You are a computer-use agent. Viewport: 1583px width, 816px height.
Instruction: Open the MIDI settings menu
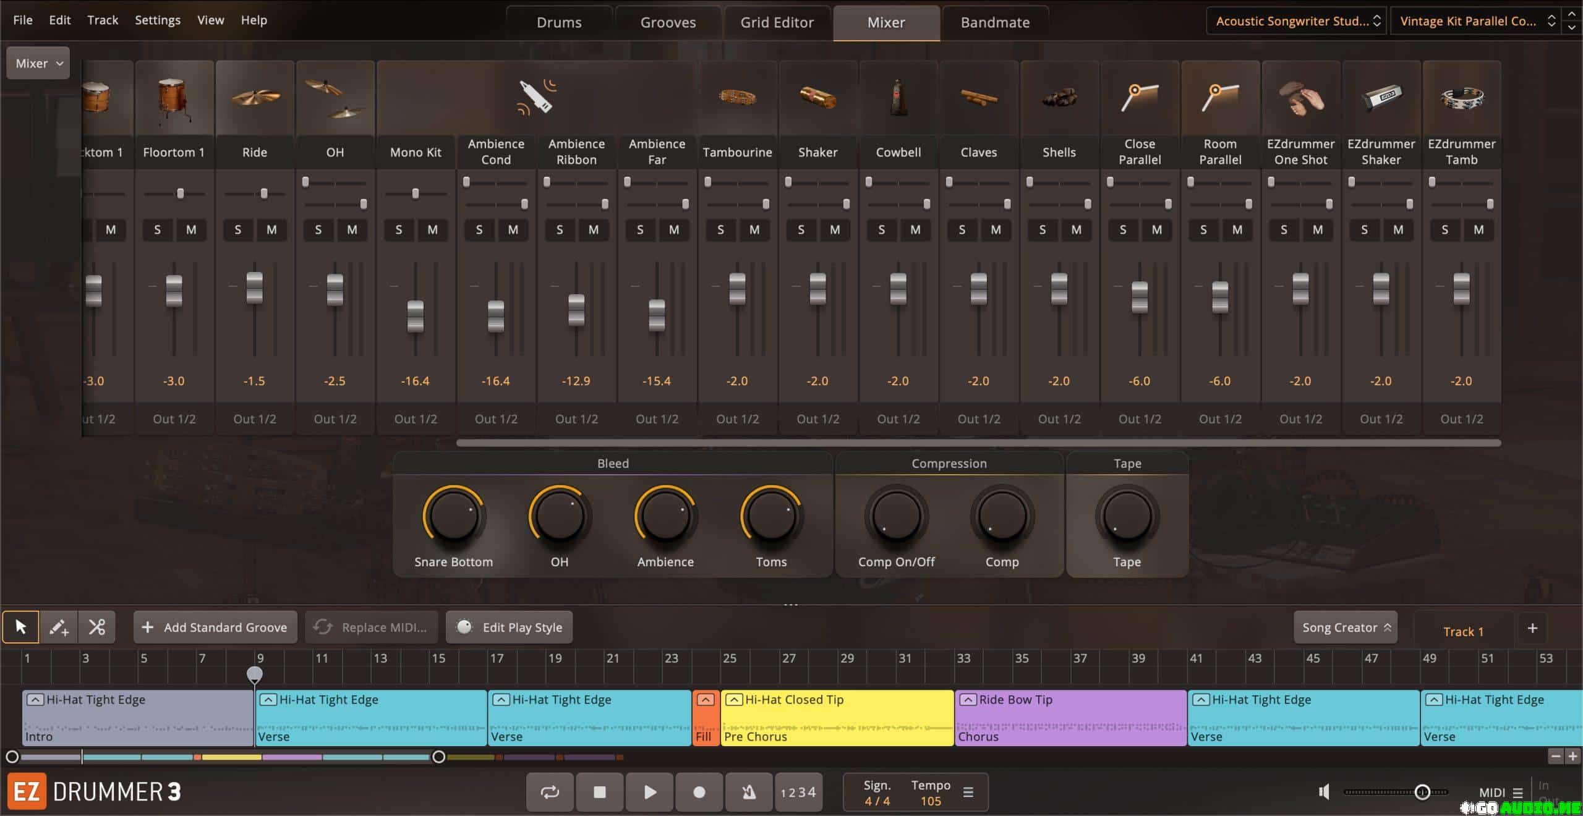1501,793
